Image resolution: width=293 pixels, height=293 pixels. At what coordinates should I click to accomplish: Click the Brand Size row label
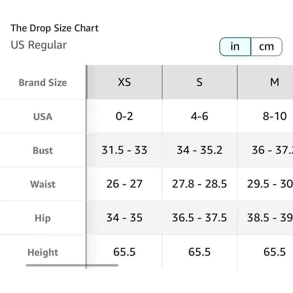(43, 83)
